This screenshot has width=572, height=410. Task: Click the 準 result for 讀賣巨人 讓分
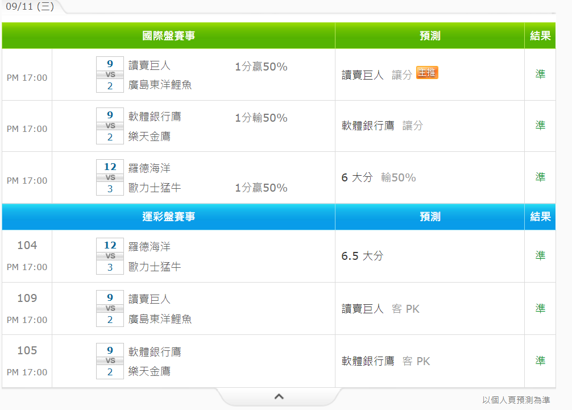(x=540, y=74)
